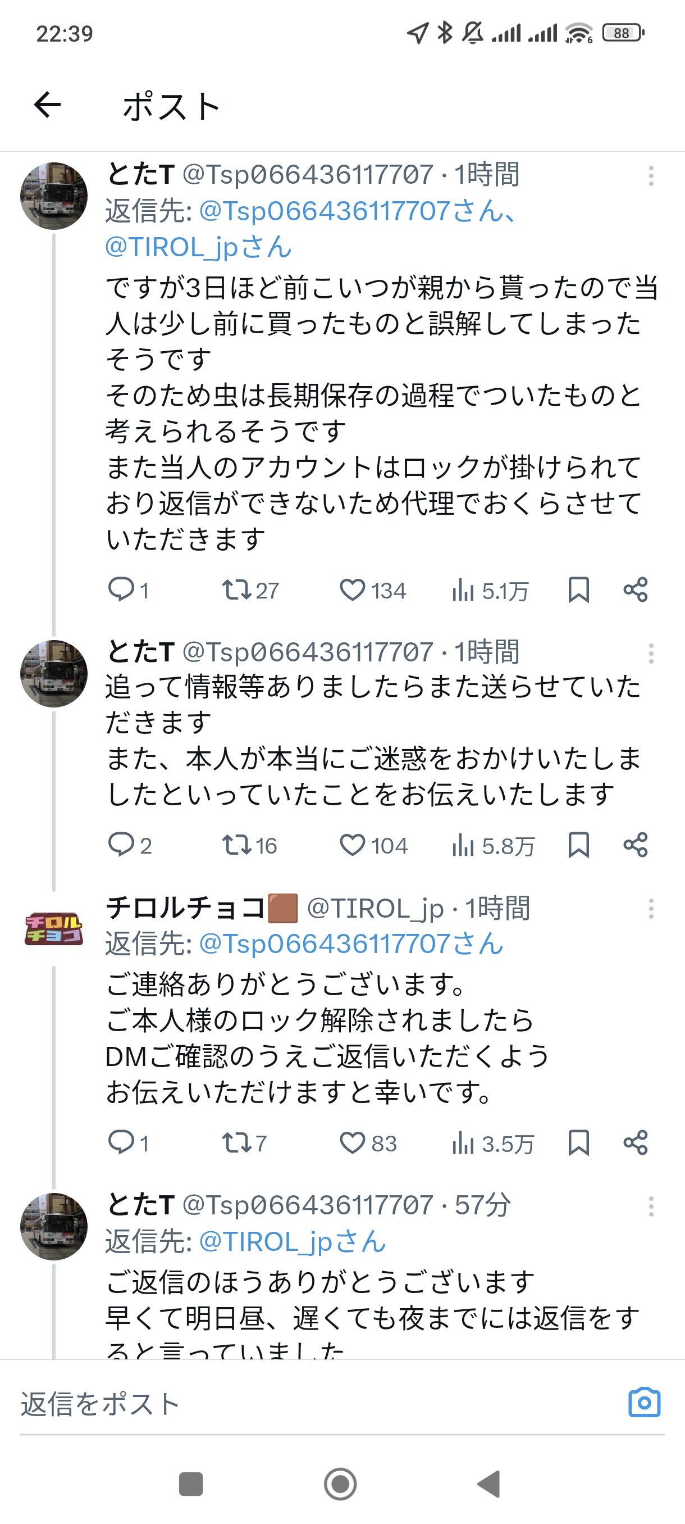This screenshot has width=685, height=1524.
Task: Open more options on the first post
Action: 651,176
